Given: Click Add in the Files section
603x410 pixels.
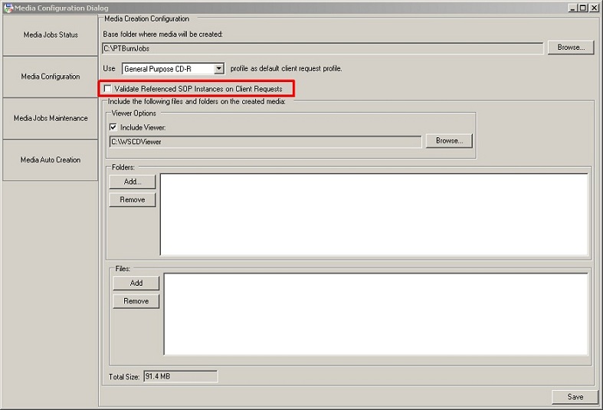Looking at the screenshot, I should tap(136, 283).
